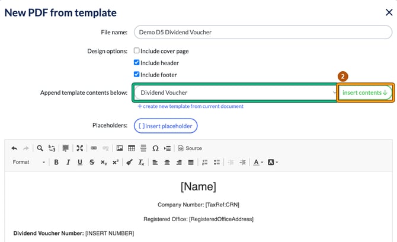Open the Dividend Voucher template dropdown
This screenshot has height=242, width=397.
tap(235, 93)
